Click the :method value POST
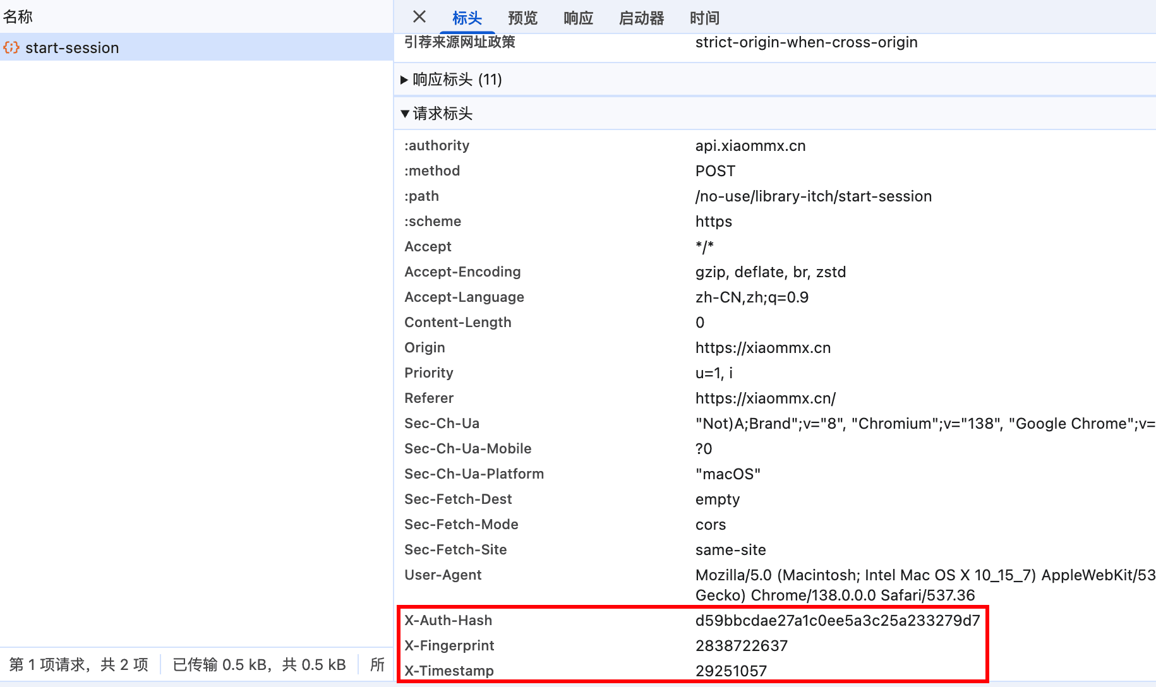Viewport: 1156px width, 687px height. (x=715, y=171)
